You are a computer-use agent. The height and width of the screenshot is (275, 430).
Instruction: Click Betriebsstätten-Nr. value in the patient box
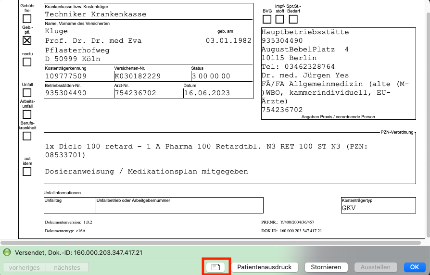pos(65,93)
